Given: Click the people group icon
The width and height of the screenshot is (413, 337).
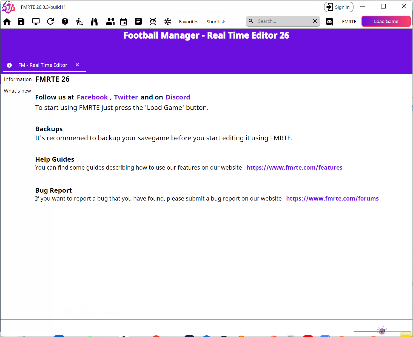Looking at the screenshot, I should [110, 22].
